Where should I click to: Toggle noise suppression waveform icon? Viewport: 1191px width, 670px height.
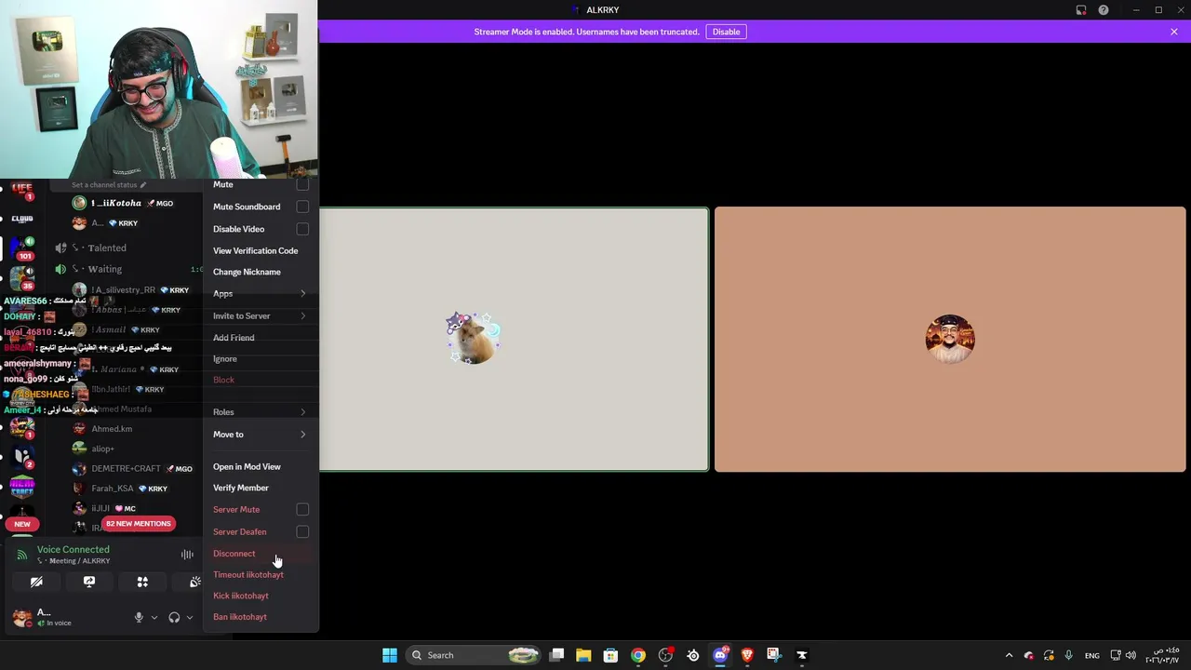(x=187, y=555)
